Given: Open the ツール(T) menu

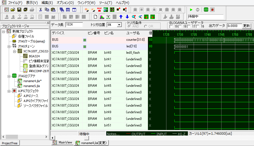Looking at the screenshot, I should (x=106, y=3).
